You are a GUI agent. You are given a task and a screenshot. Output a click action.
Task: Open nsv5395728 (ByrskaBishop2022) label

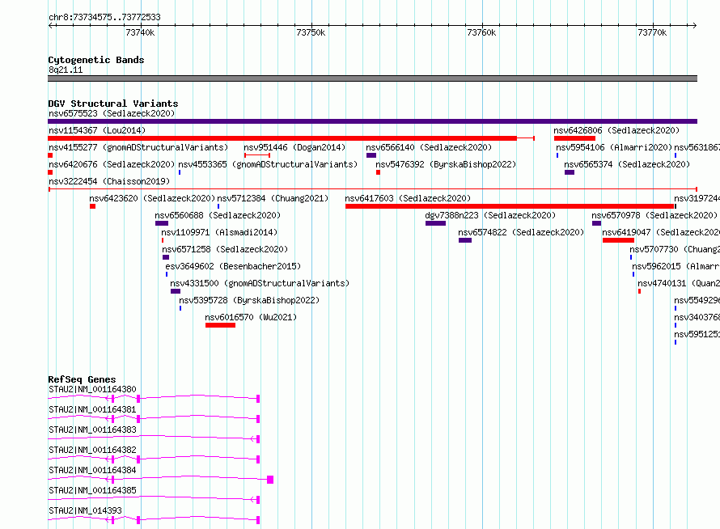(x=249, y=300)
